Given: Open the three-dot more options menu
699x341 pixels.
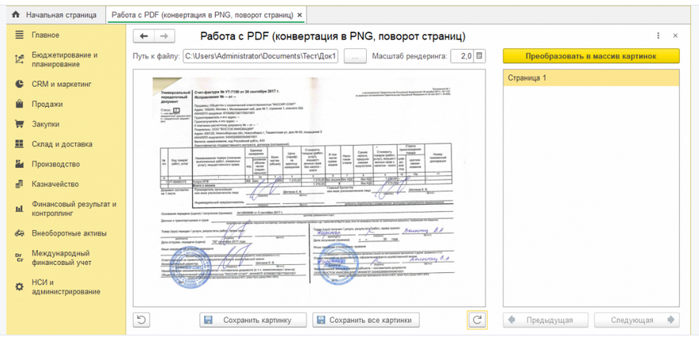Looking at the screenshot, I should (x=659, y=36).
